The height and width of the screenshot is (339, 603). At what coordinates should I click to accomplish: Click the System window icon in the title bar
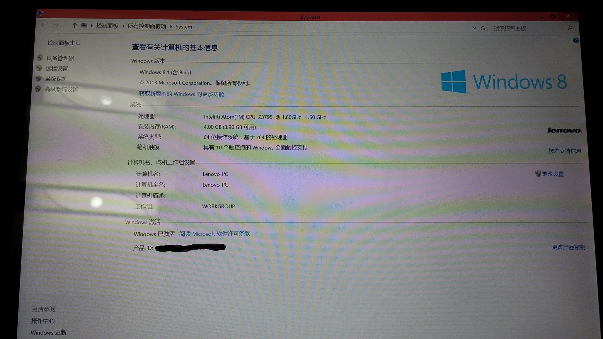click(41, 14)
